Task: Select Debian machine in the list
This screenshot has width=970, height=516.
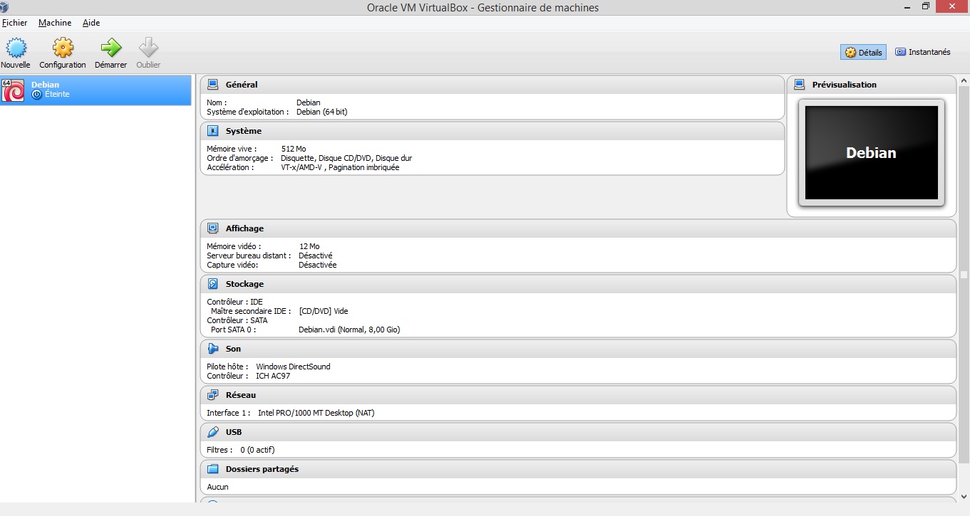Action: point(96,90)
